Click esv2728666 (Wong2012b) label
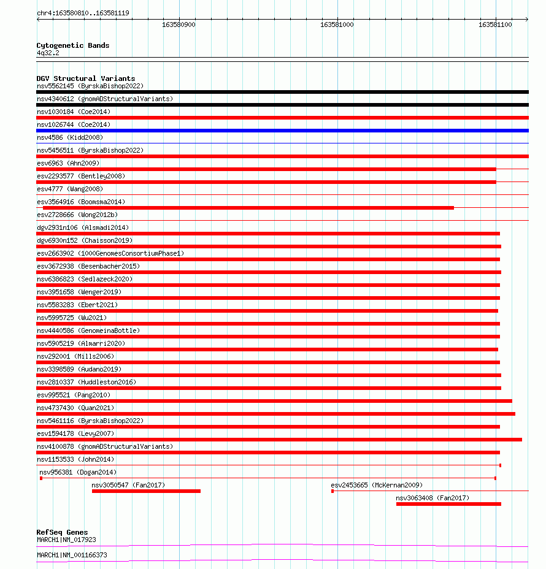This screenshot has width=546, height=569. [77, 215]
